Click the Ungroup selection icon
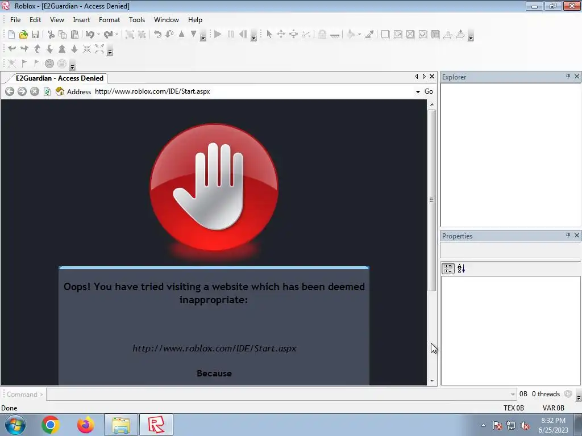 pos(142,35)
